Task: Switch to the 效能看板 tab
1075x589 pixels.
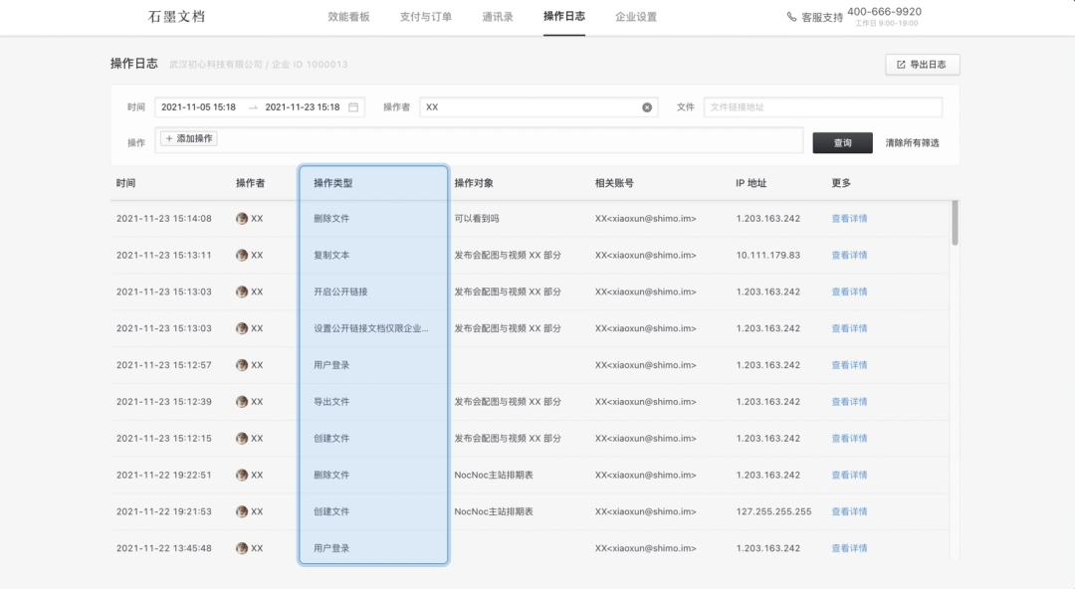Action: coord(349,17)
